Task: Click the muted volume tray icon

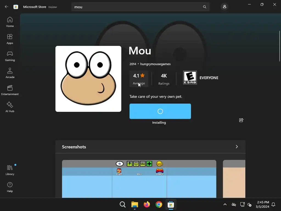Action: pyautogui.click(x=249, y=204)
